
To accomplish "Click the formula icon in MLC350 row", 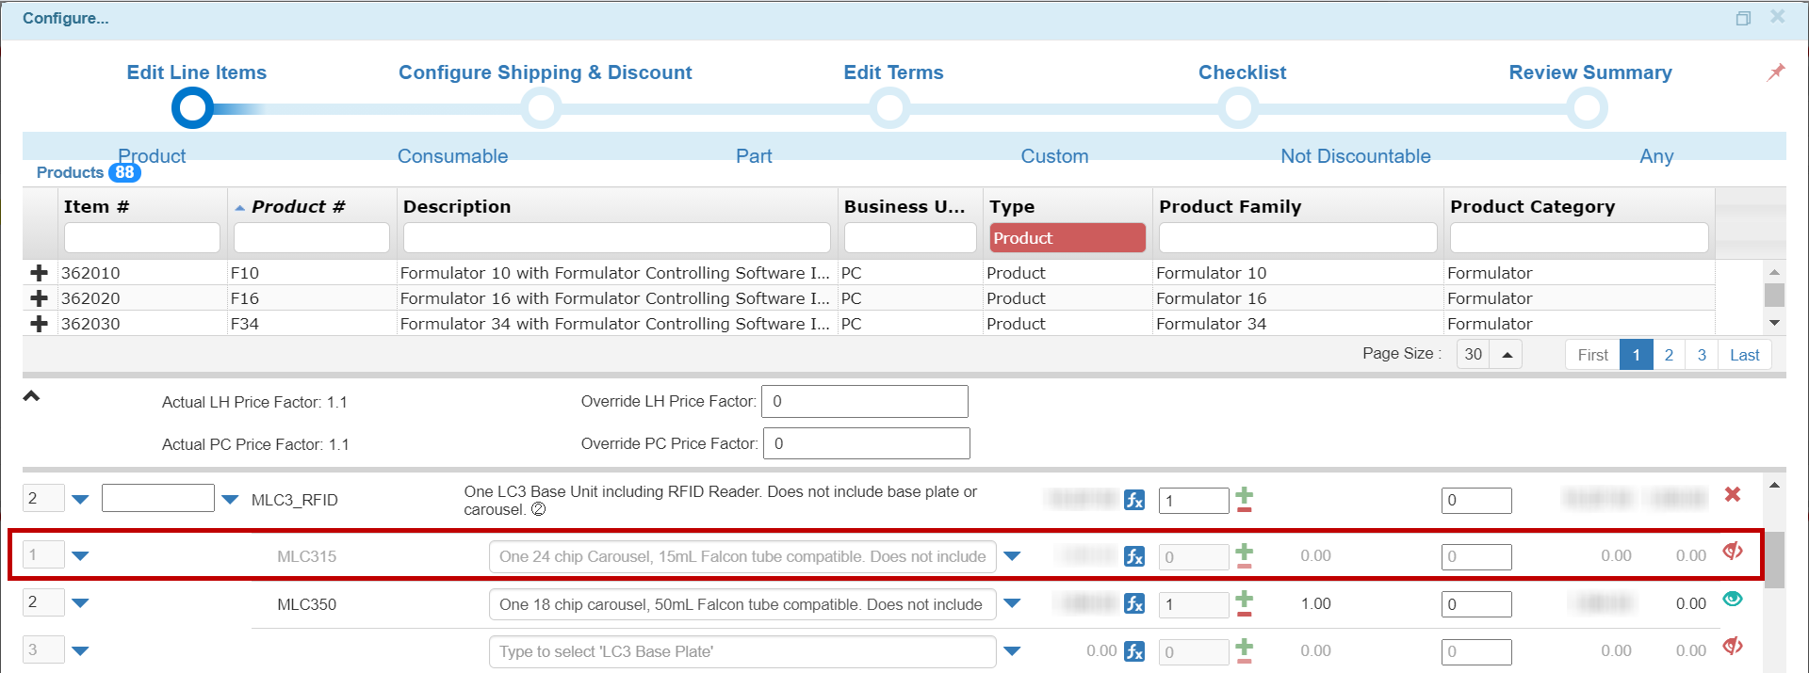I will (x=1134, y=603).
